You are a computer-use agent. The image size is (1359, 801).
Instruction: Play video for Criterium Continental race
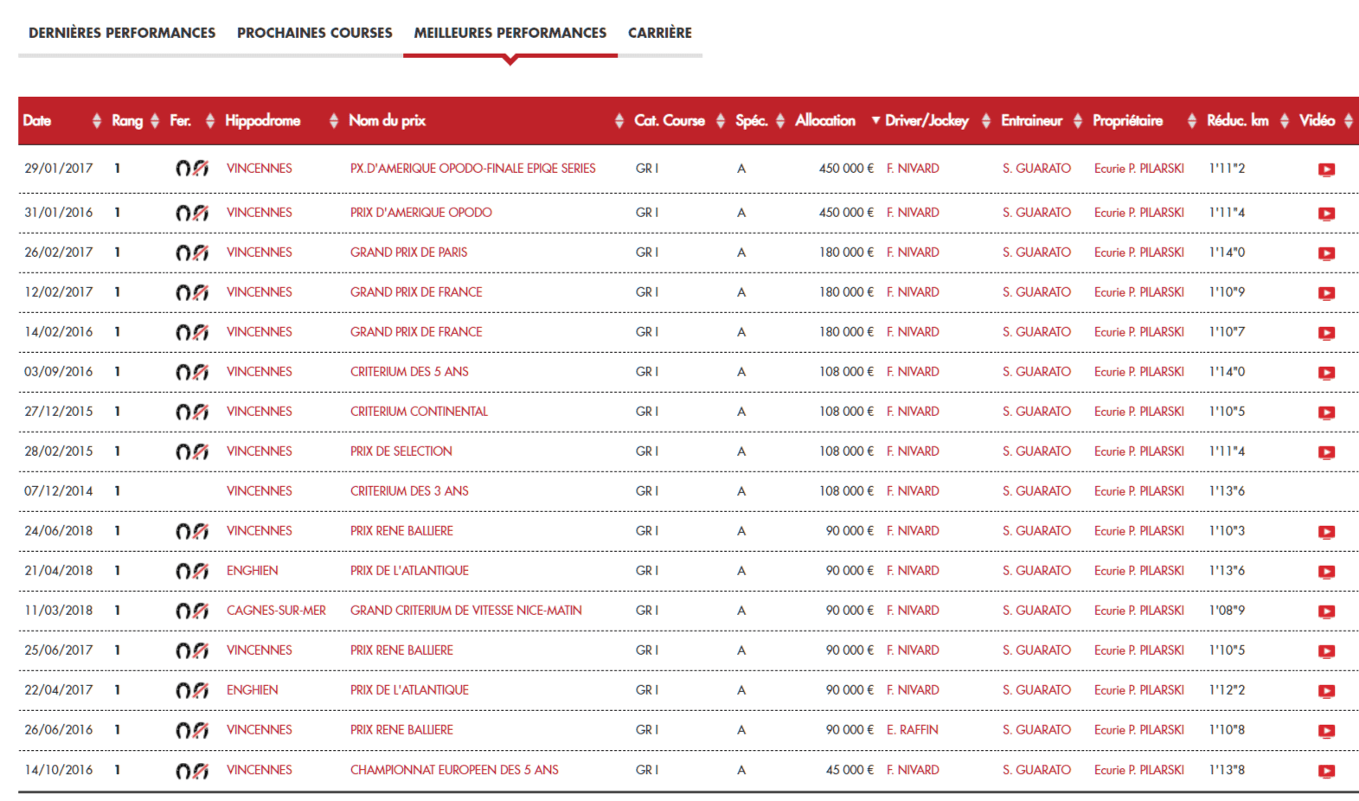[x=1326, y=413]
